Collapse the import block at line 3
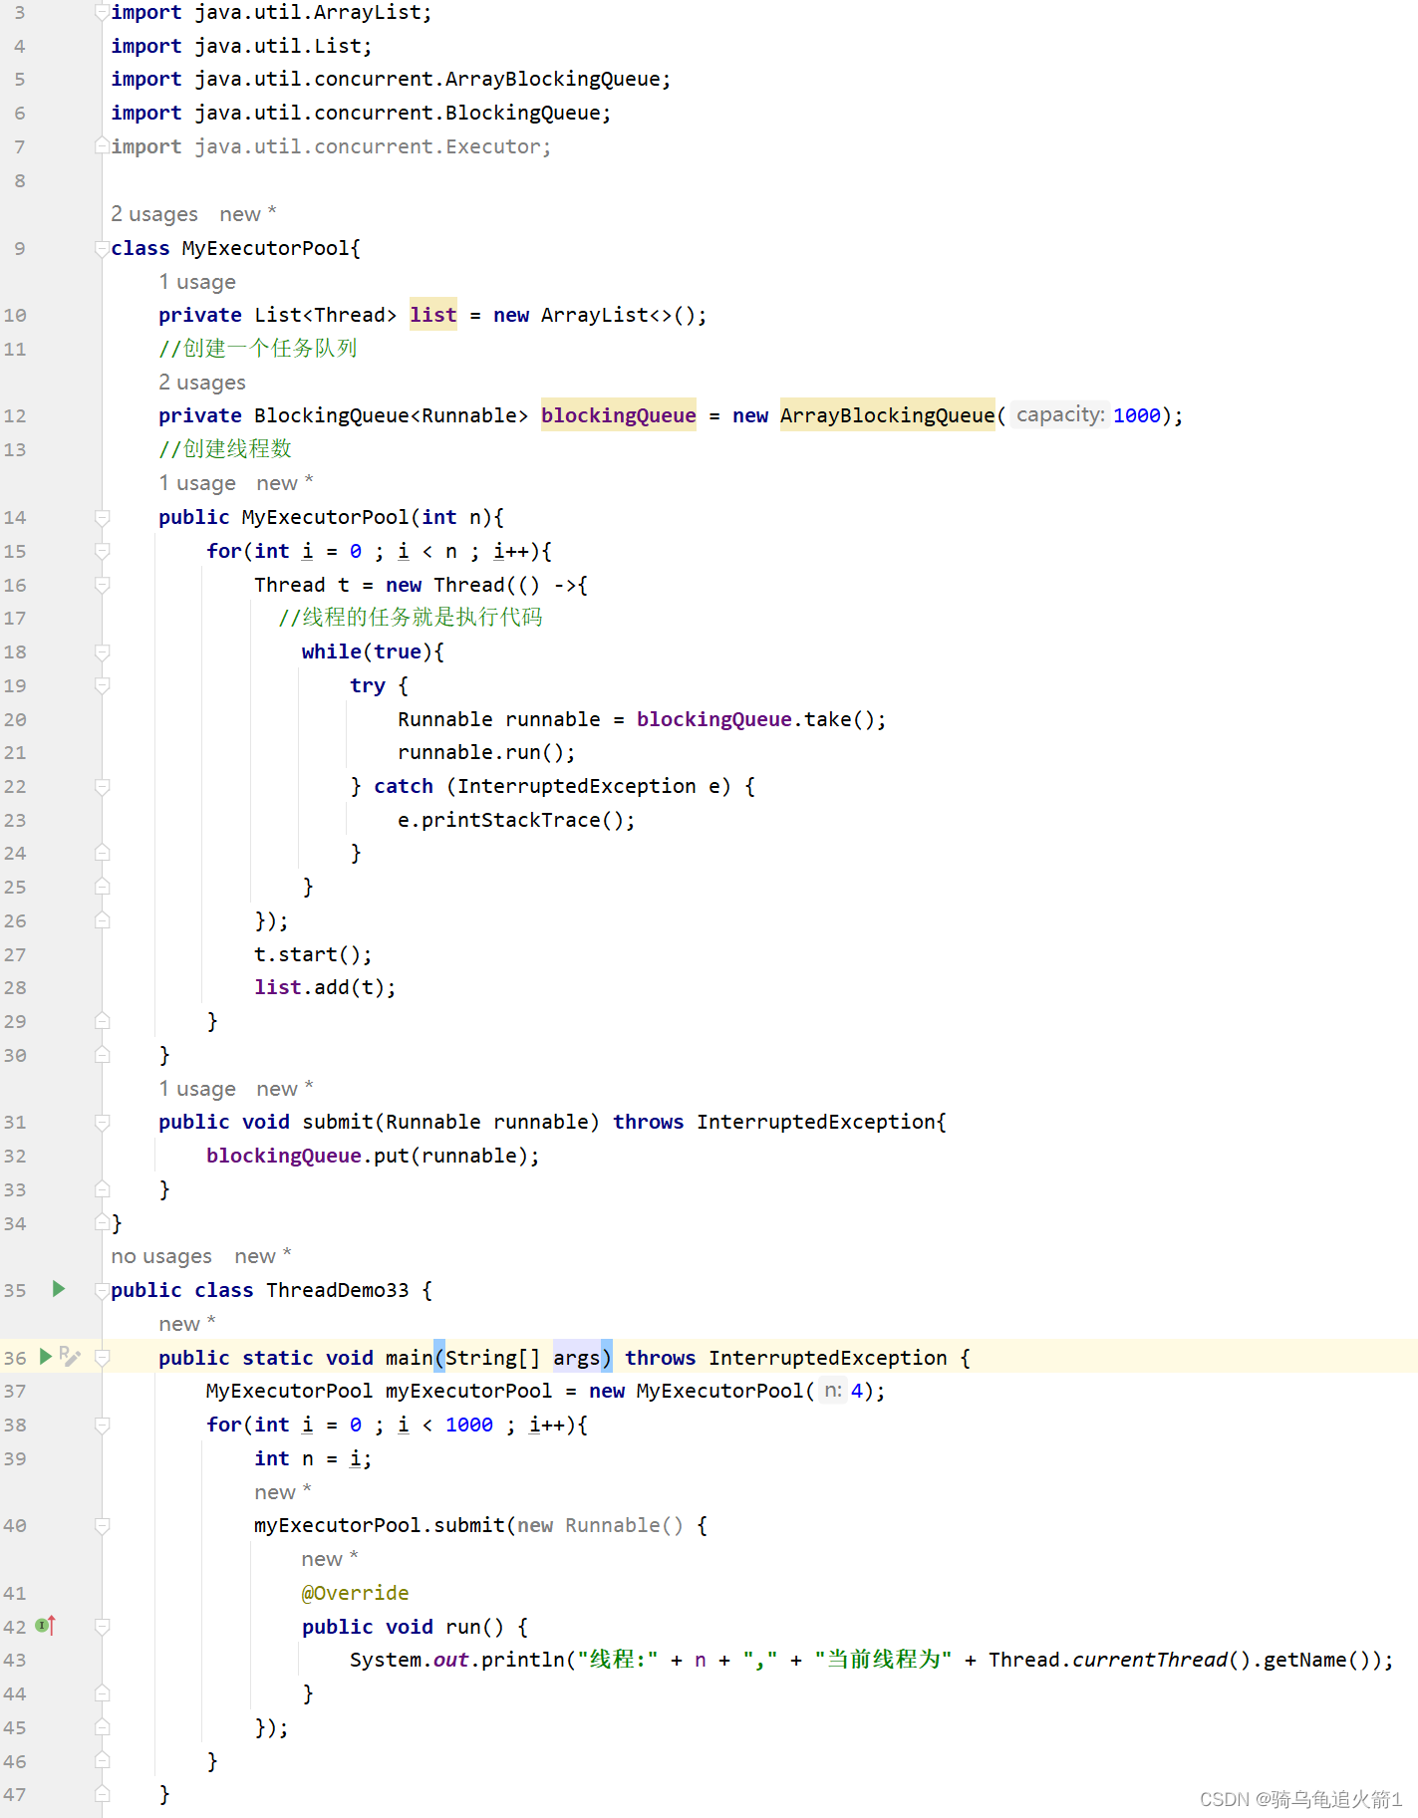The height and width of the screenshot is (1818, 1418). point(102,13)
